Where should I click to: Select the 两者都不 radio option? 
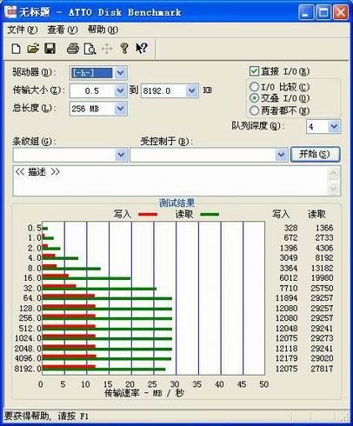coord(254,110)
